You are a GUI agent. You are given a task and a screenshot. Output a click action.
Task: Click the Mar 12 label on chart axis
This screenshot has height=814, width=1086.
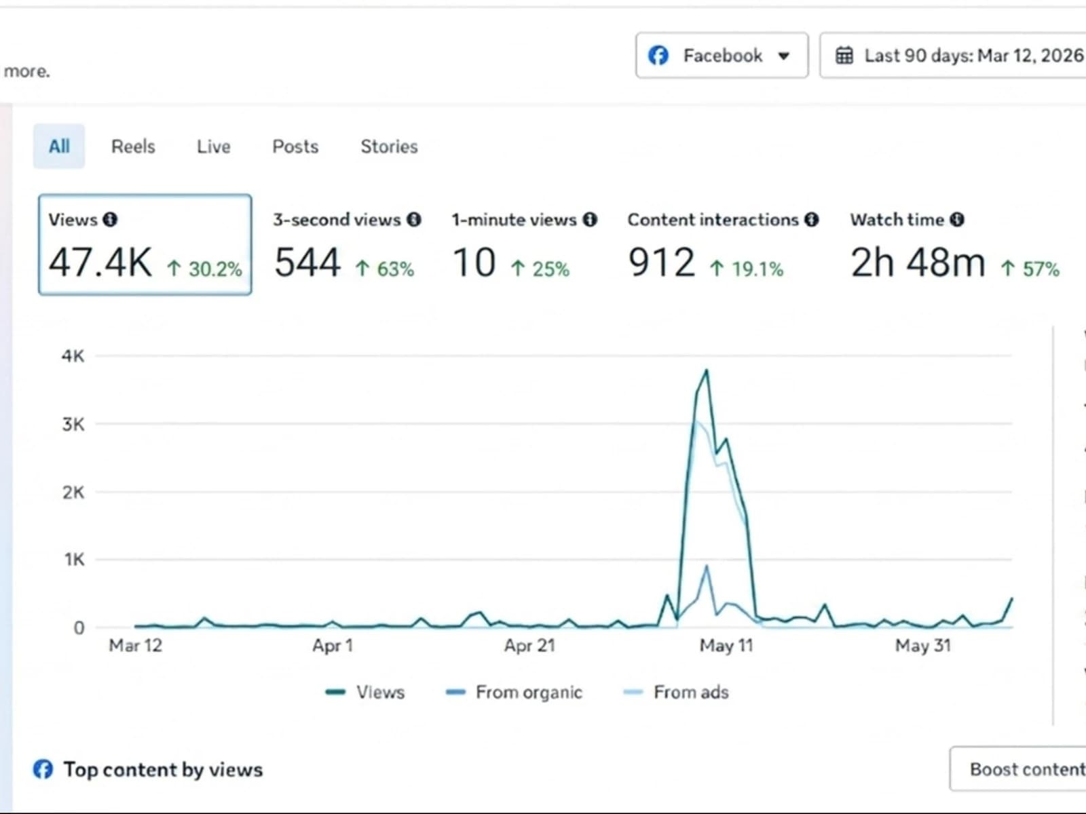[136, 645]
